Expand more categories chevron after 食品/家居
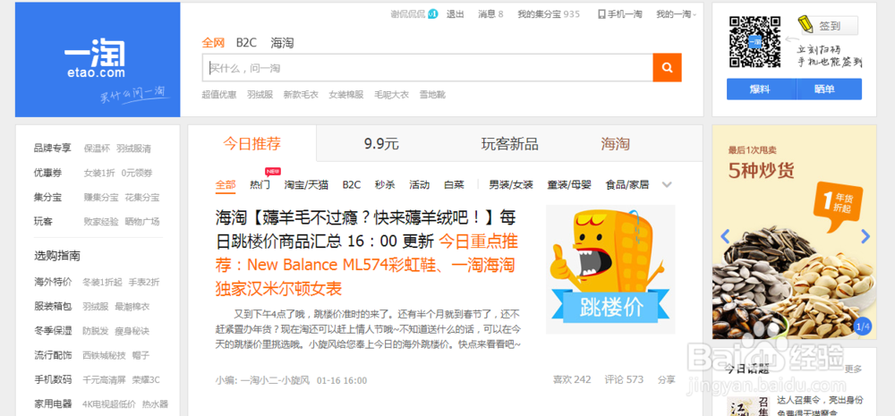The image size is (895, 416). [x=667, y=185]
